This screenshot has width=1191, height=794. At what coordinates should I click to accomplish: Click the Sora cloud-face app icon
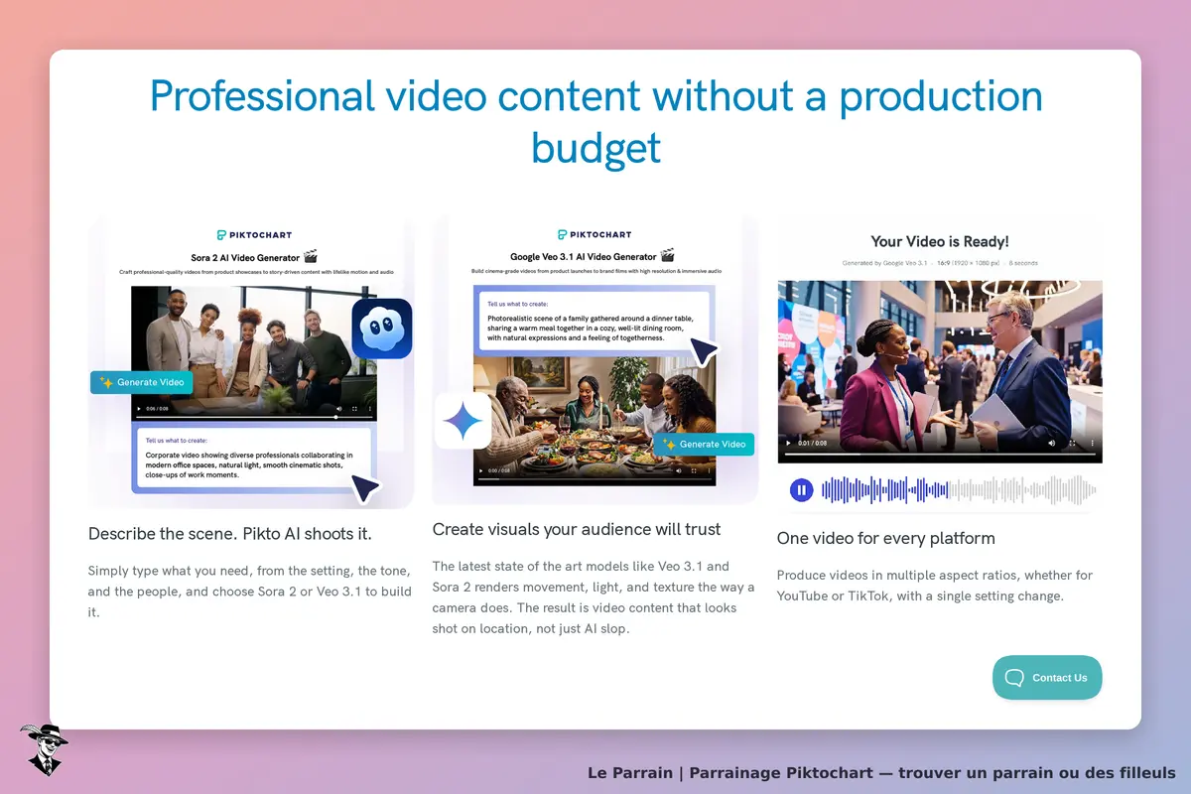[382, 329]
